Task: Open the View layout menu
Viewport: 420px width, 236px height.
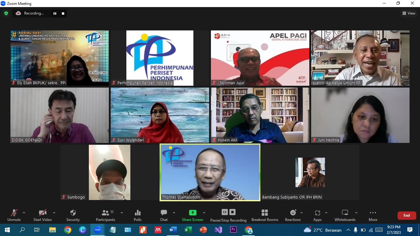Action: (x=409, y=13)
